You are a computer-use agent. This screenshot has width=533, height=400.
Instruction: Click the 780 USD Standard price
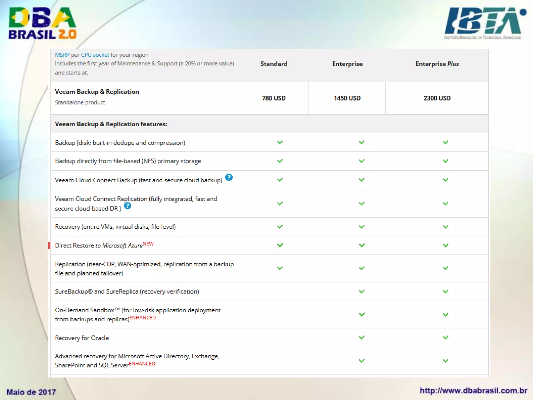[x=274, y=98]
